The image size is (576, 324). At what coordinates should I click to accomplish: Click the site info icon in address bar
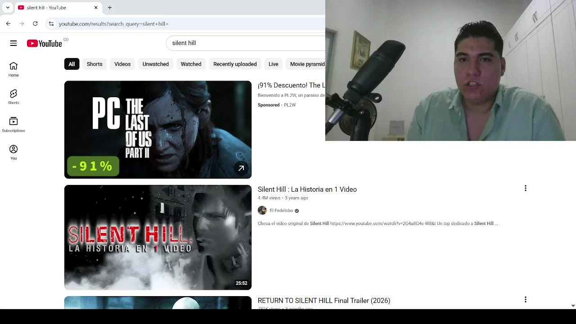[x=51, y=23]
